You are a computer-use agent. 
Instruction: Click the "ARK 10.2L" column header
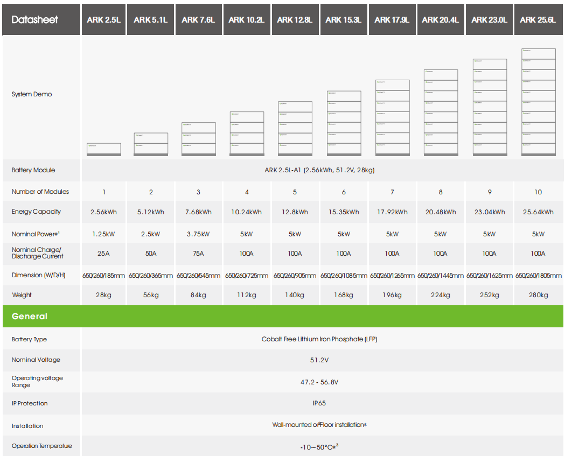click(x=247, y=19)
